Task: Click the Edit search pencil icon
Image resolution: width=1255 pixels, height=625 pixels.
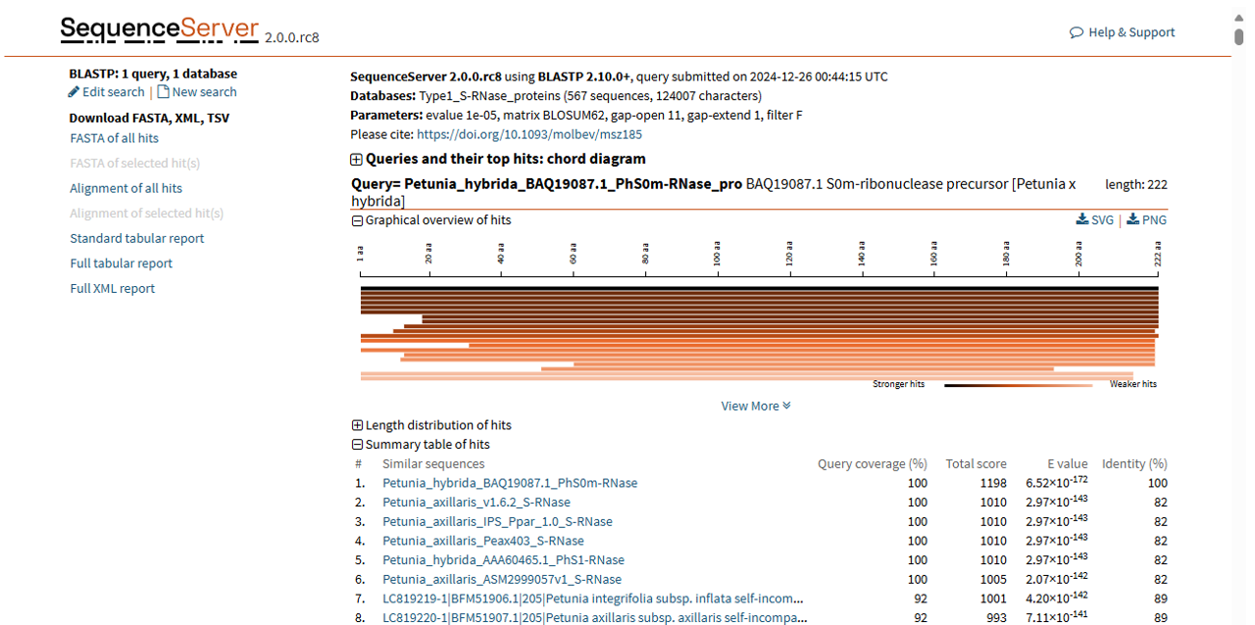Action: pos(75,92)
